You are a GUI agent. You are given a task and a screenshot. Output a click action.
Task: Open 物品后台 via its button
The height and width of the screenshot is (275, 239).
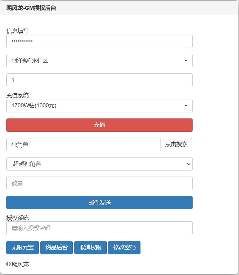[57, 248]
